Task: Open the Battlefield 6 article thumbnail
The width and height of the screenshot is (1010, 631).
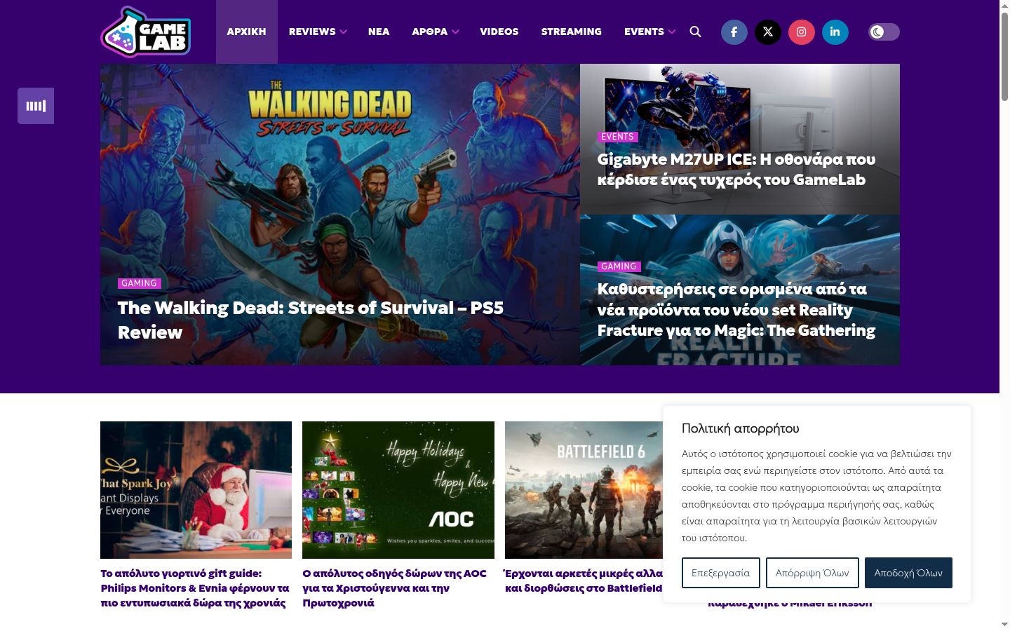Action: click(584, 490)
